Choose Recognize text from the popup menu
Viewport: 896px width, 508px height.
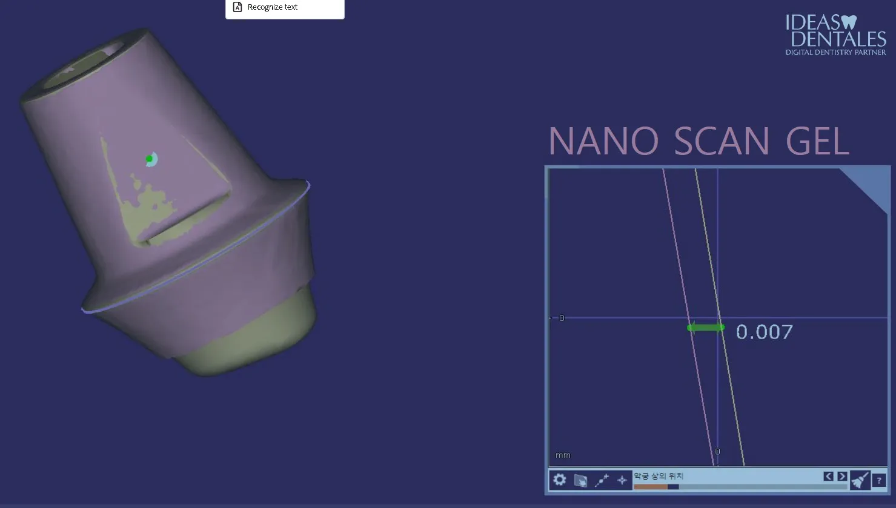[x=273, y=7]
